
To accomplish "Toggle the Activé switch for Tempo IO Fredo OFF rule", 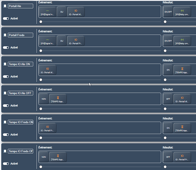I will [6, 164].
